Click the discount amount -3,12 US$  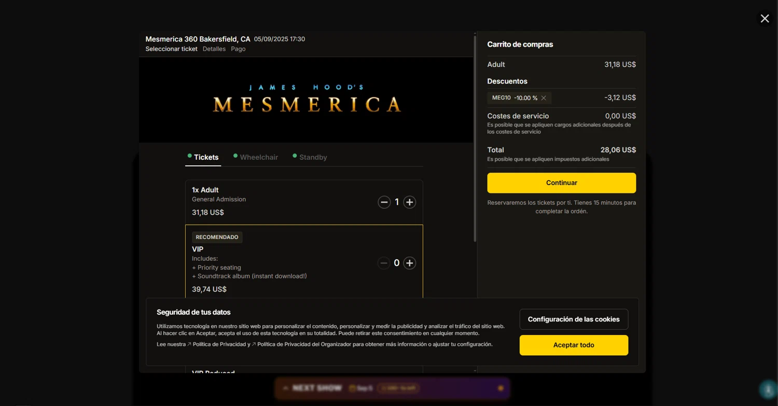pos(620,97)
